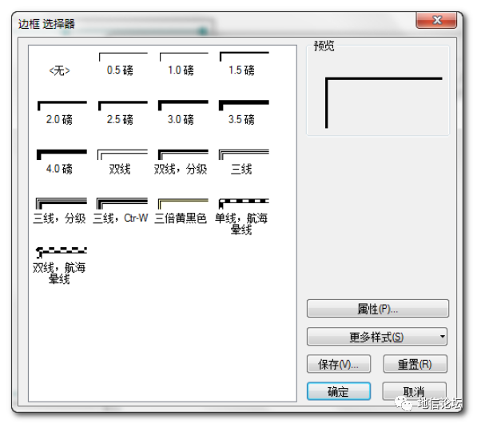Screen dimensions: 477x424
Task: Pick the 三线 triple-line border
Action: point(244,162)
